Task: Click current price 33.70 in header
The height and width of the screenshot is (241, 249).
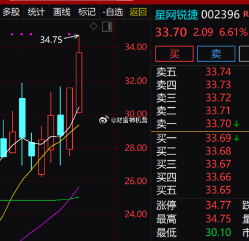Action: 171,32
